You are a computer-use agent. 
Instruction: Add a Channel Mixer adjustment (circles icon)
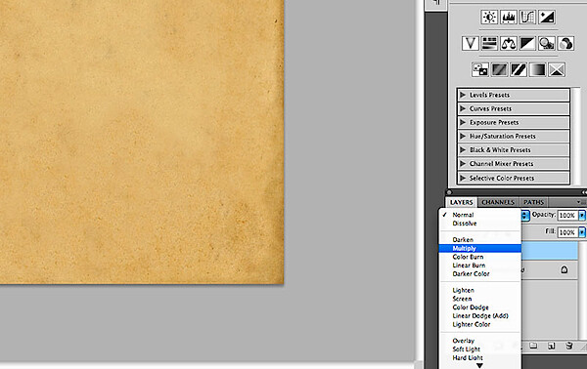click(x=565, y=44)
